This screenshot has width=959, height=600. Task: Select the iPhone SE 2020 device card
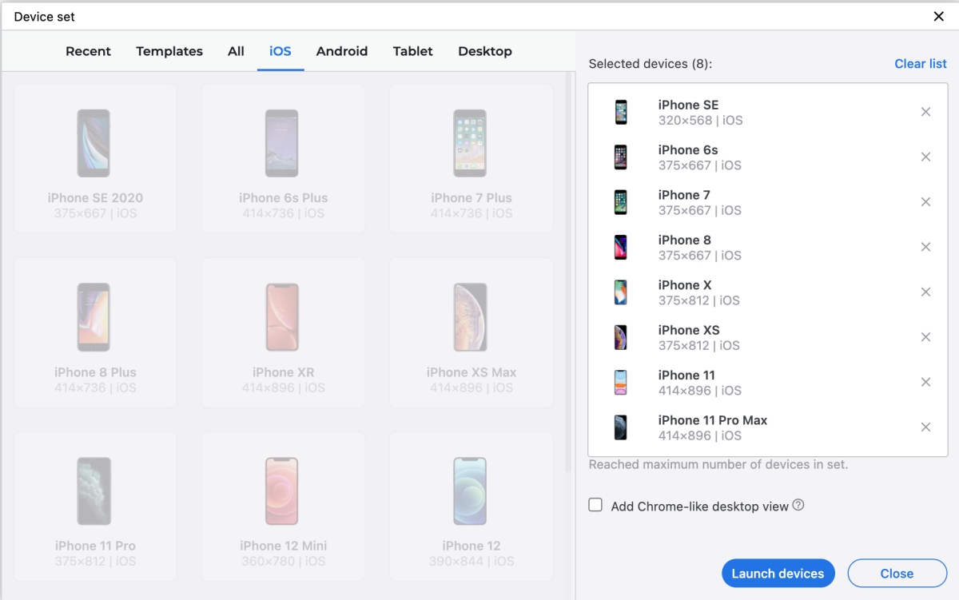[x=95, y=158]
